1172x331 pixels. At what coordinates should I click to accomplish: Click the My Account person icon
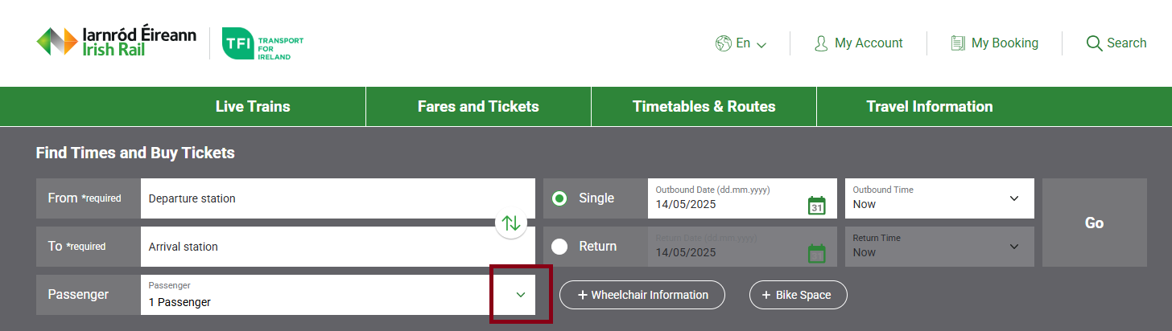click(x=821, y=43)
